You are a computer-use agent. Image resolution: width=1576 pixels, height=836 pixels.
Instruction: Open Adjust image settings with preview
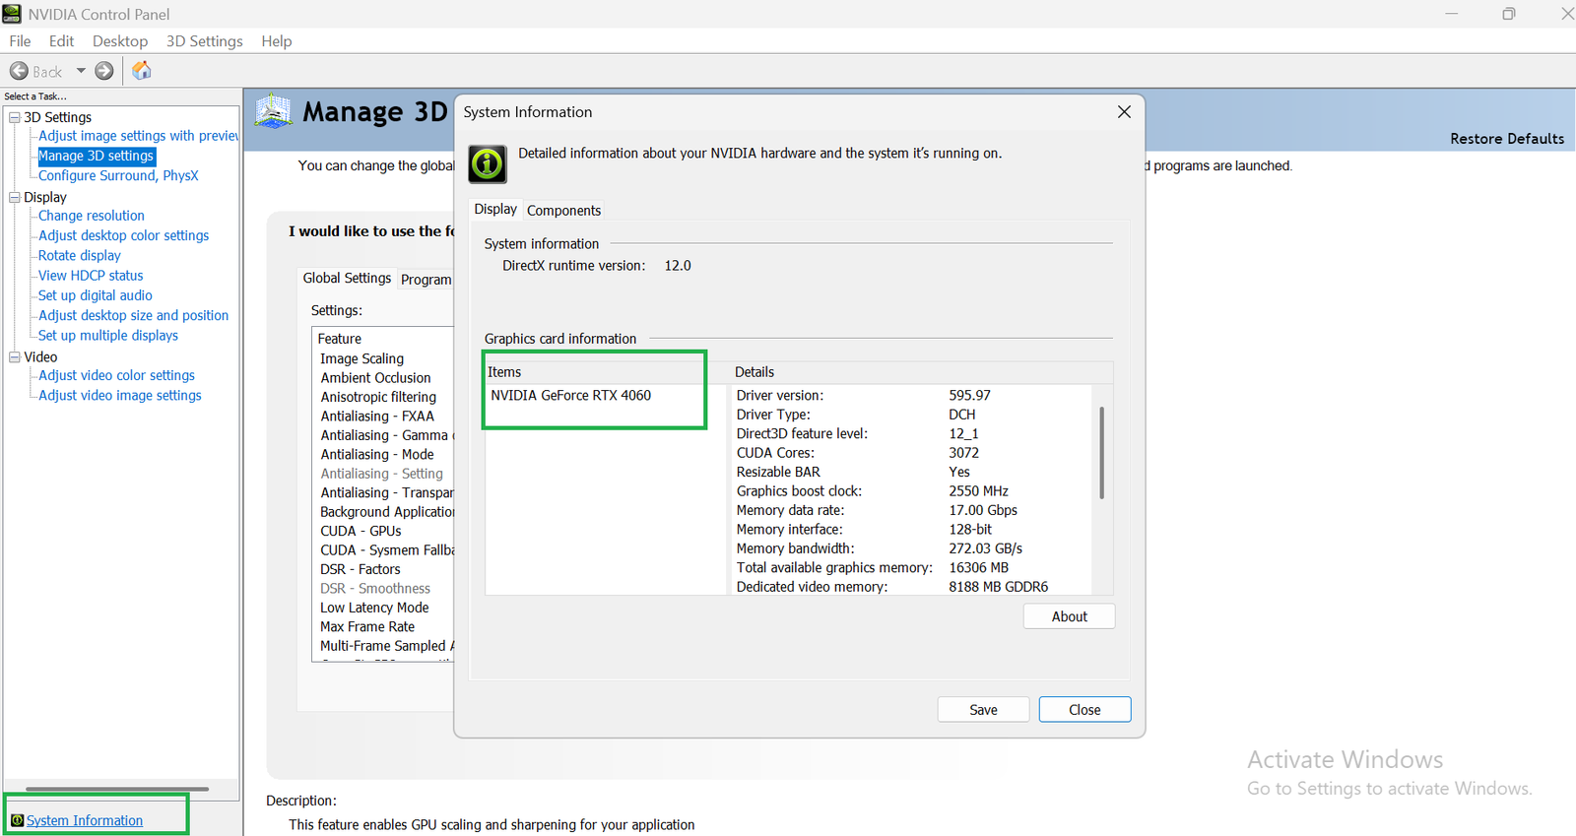tap(138, 136)
